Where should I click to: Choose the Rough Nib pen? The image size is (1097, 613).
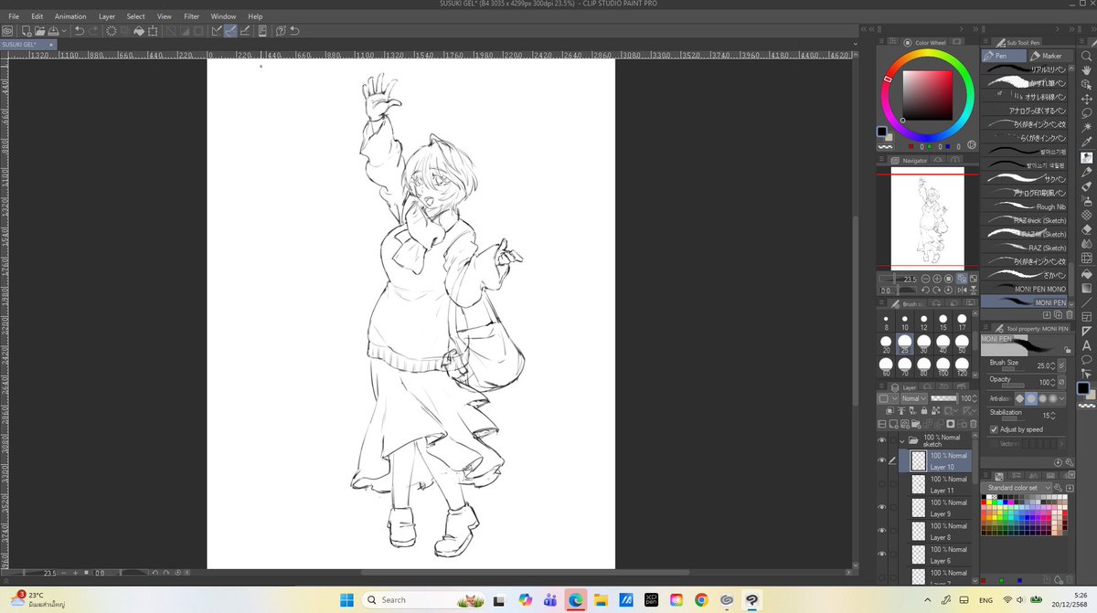[1026, 206]
